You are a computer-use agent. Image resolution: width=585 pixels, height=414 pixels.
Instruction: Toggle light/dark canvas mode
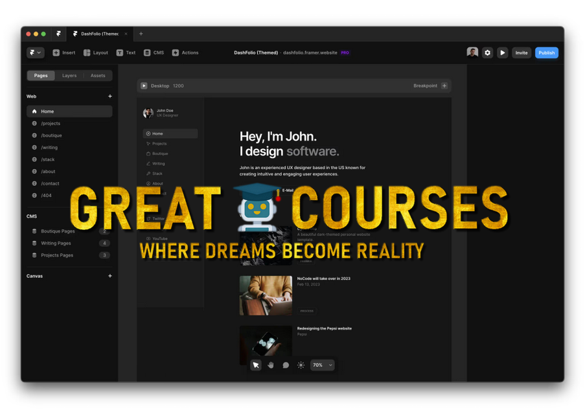(301, 365)
